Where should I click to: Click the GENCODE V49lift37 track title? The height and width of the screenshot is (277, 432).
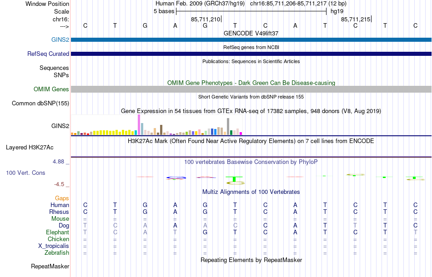(x=251, y=33)
